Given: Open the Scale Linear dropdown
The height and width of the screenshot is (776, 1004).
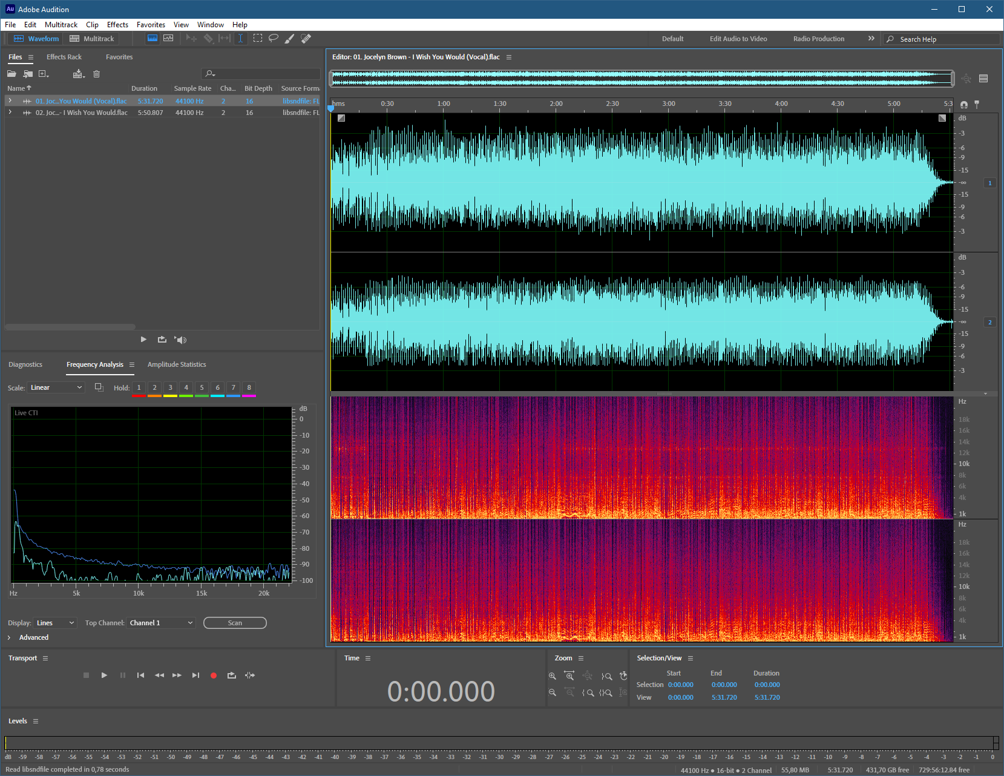Looking at the screenshot, I should 57,387.
